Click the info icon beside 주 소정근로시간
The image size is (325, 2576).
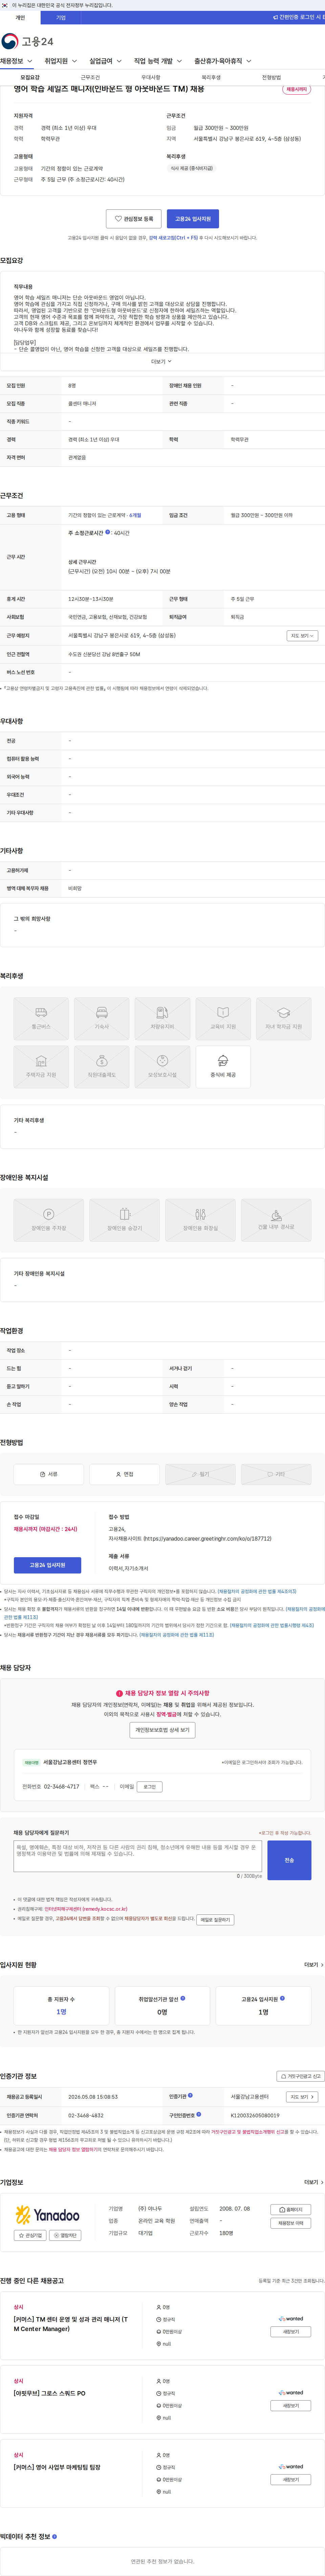108,532
